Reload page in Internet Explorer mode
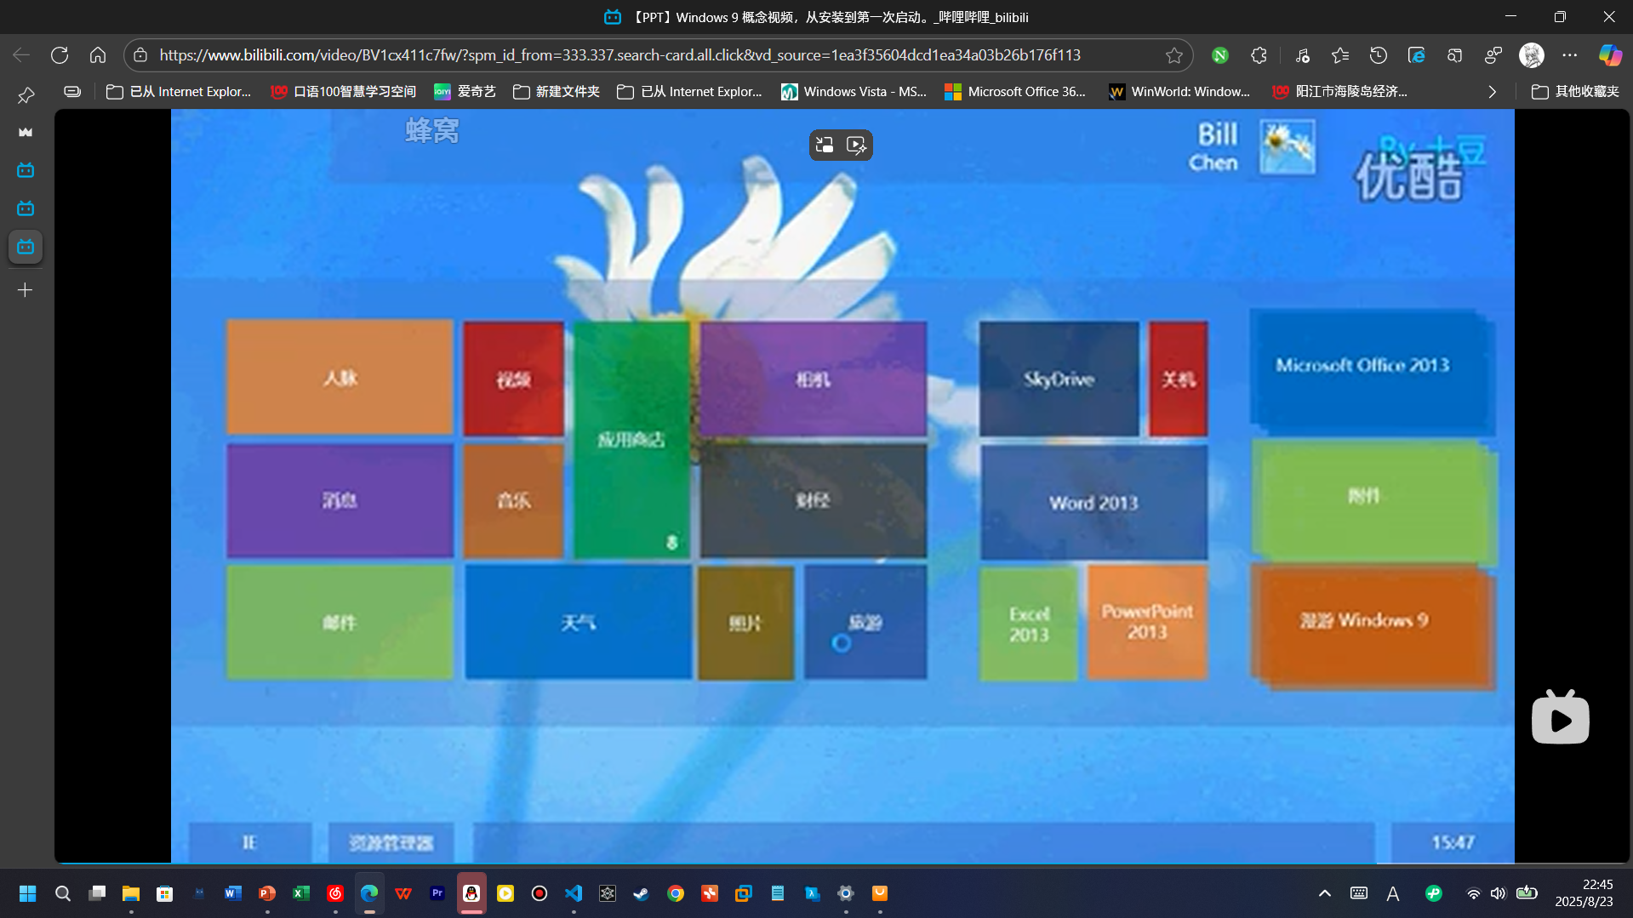 [x=1417, y=55]
